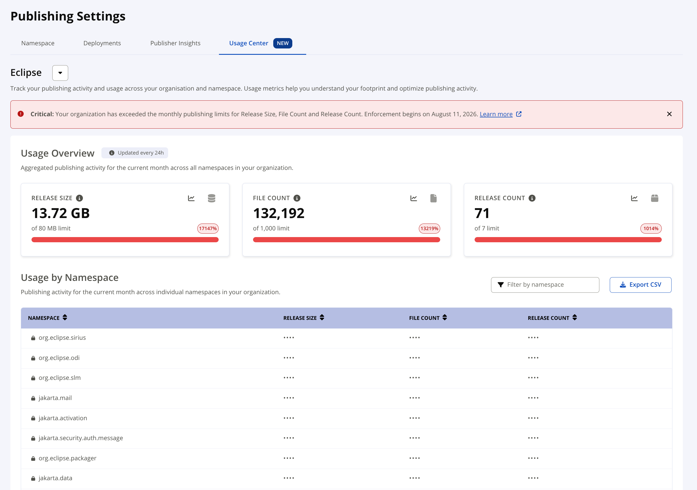This screenshot has height=490, width=697.
Task: Click the Release Size database stack icon
Action: coord(212,198)
